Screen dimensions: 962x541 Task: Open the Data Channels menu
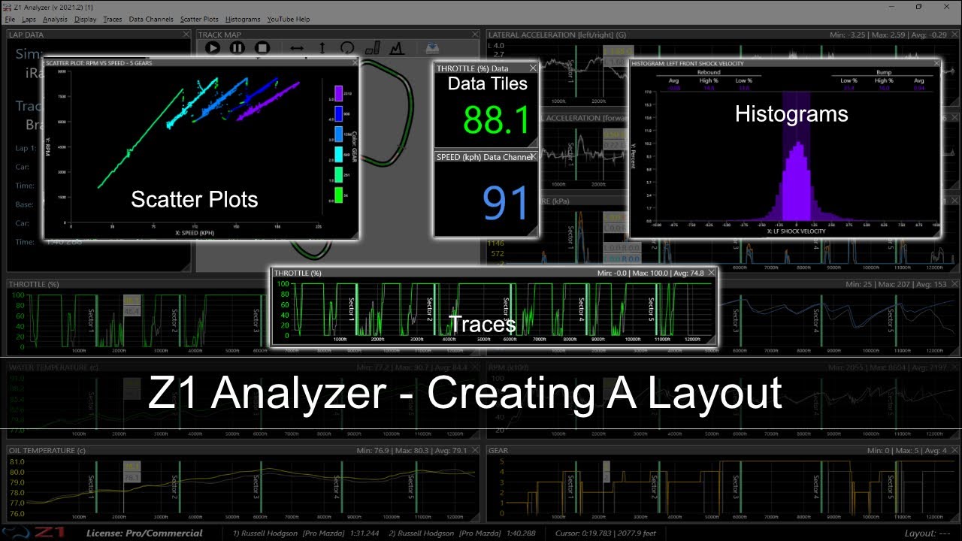click(151, 19)
